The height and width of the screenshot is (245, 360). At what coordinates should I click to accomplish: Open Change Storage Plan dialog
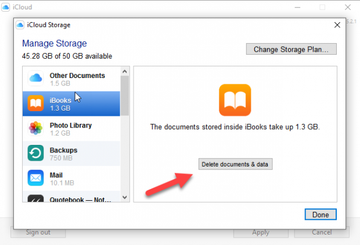291,49
